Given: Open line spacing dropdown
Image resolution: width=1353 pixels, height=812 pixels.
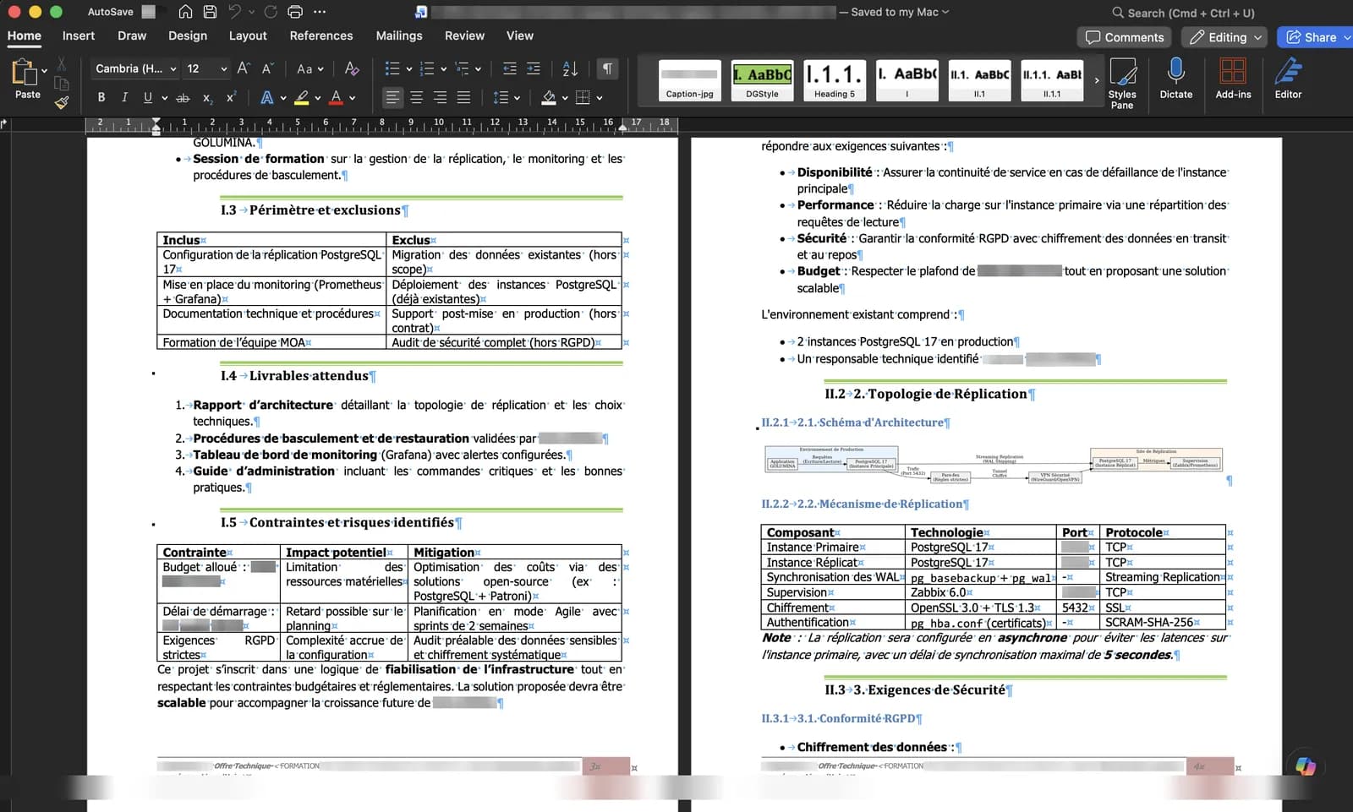Looking at the screenshot, I should pos(517,98).
